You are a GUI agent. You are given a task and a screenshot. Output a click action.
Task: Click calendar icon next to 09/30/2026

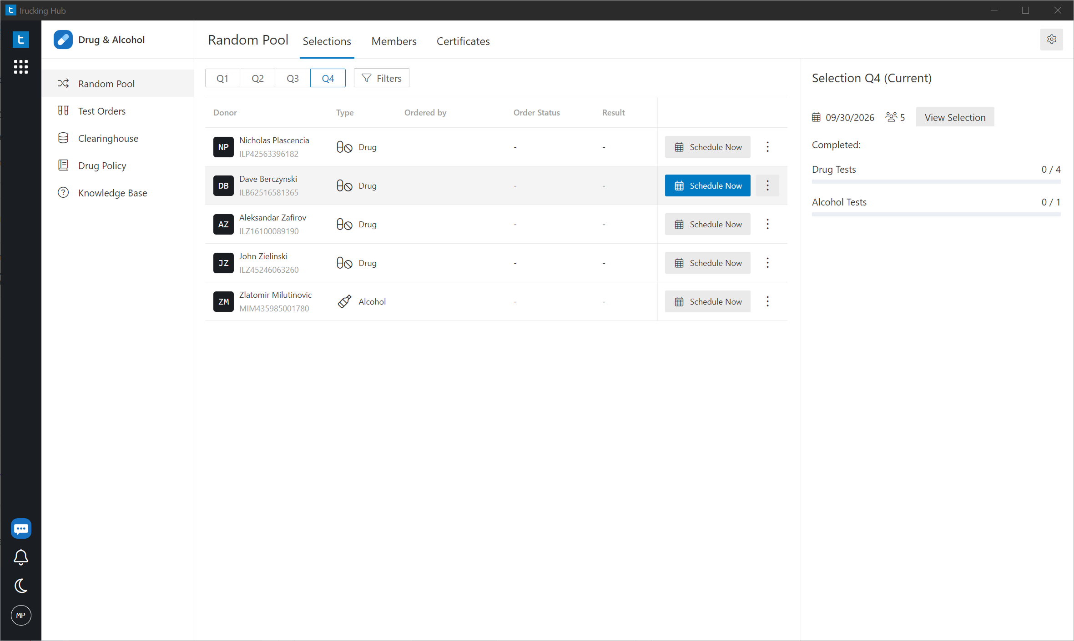click(816, 117)
